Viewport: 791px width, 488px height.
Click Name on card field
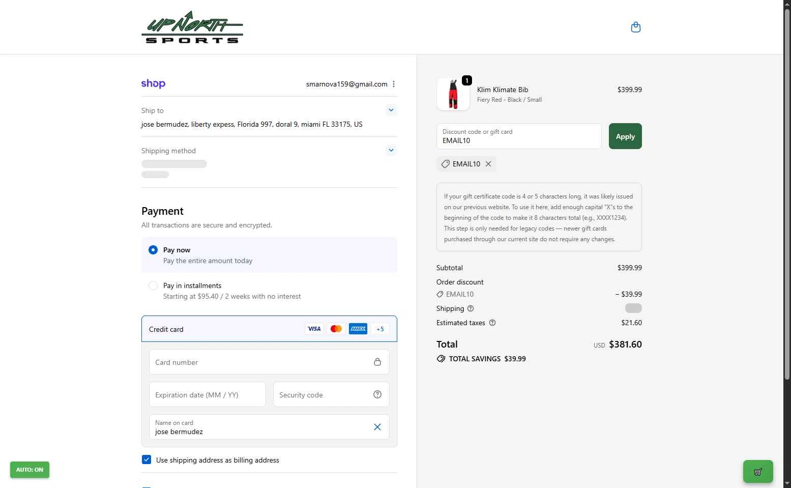tap(269, 427)
